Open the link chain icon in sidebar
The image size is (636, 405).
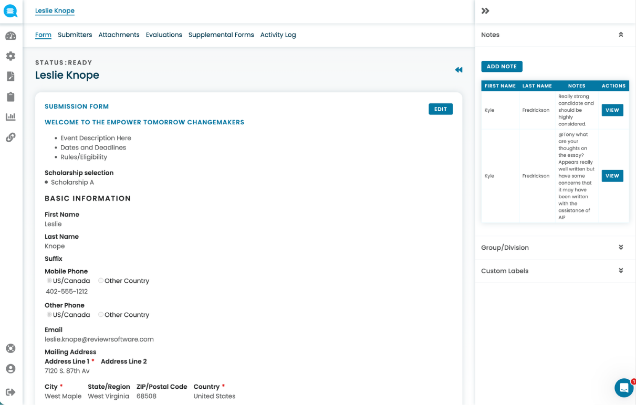11,137
